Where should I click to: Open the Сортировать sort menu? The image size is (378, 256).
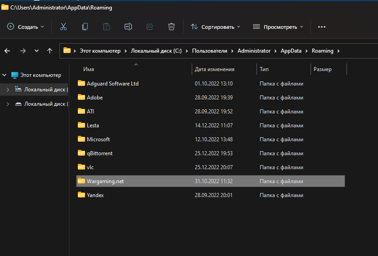coord(215,27)
